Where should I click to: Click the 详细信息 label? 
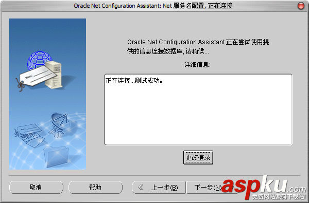[x=197, y=65]
